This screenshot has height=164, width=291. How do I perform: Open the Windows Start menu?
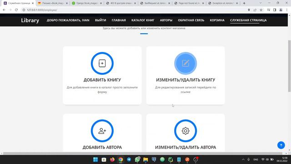click(95, 159)
